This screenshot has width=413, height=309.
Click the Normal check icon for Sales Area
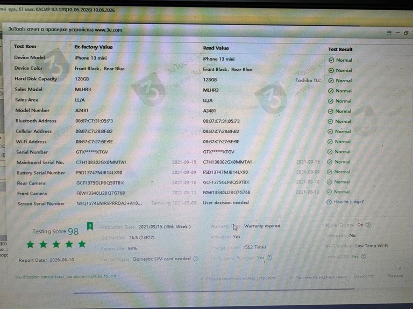(331, 101)
